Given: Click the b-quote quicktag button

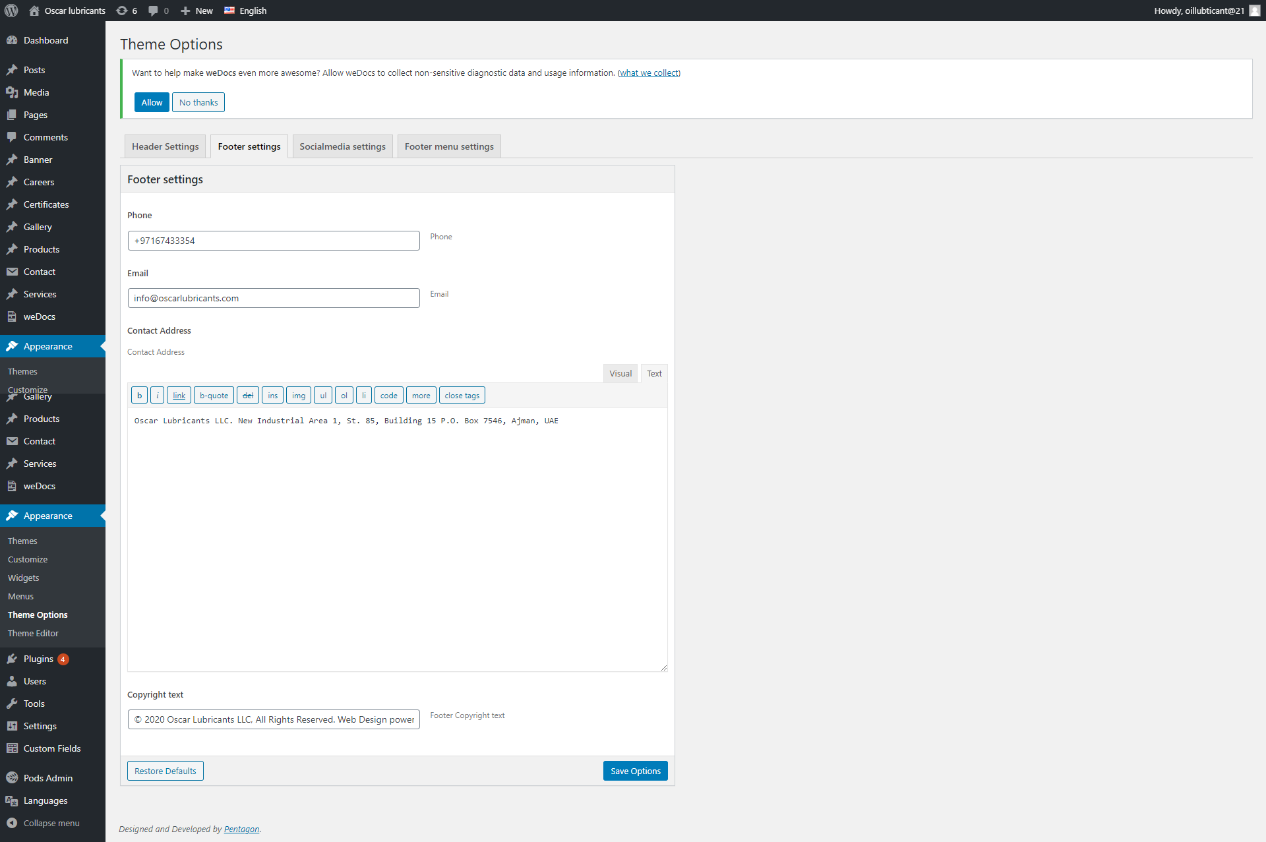Looking at the screenshot, I should pos(214,395).
